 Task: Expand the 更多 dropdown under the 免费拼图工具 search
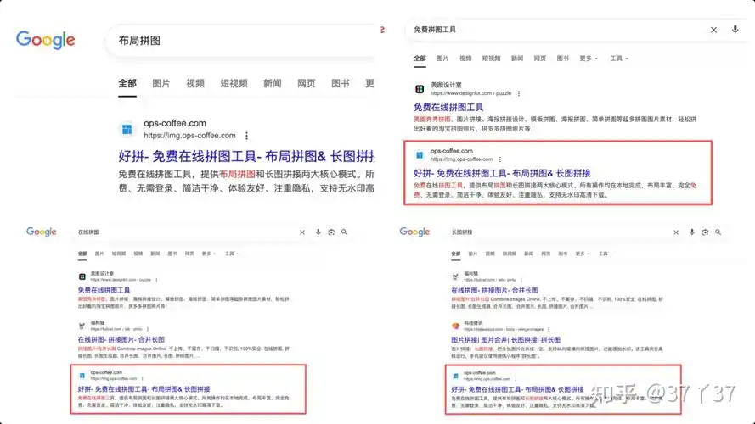tap(589, 59)
